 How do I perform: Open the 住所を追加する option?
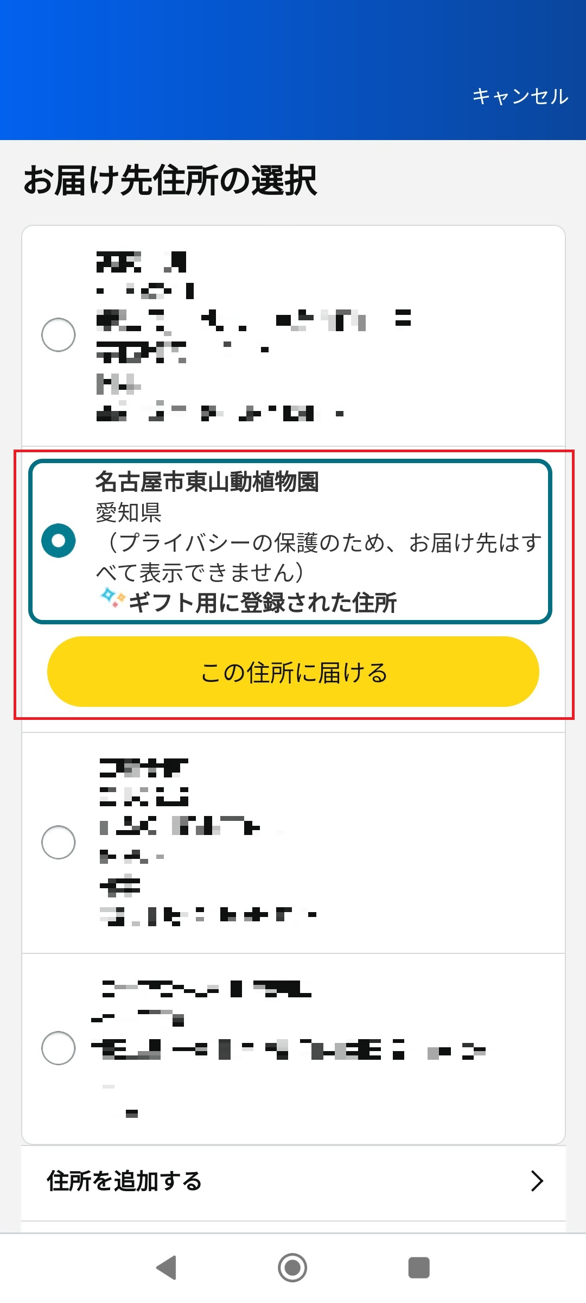pyautogui.click(x=125, y=1181)
